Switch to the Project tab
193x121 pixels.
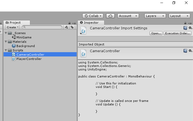coord(17,23)
